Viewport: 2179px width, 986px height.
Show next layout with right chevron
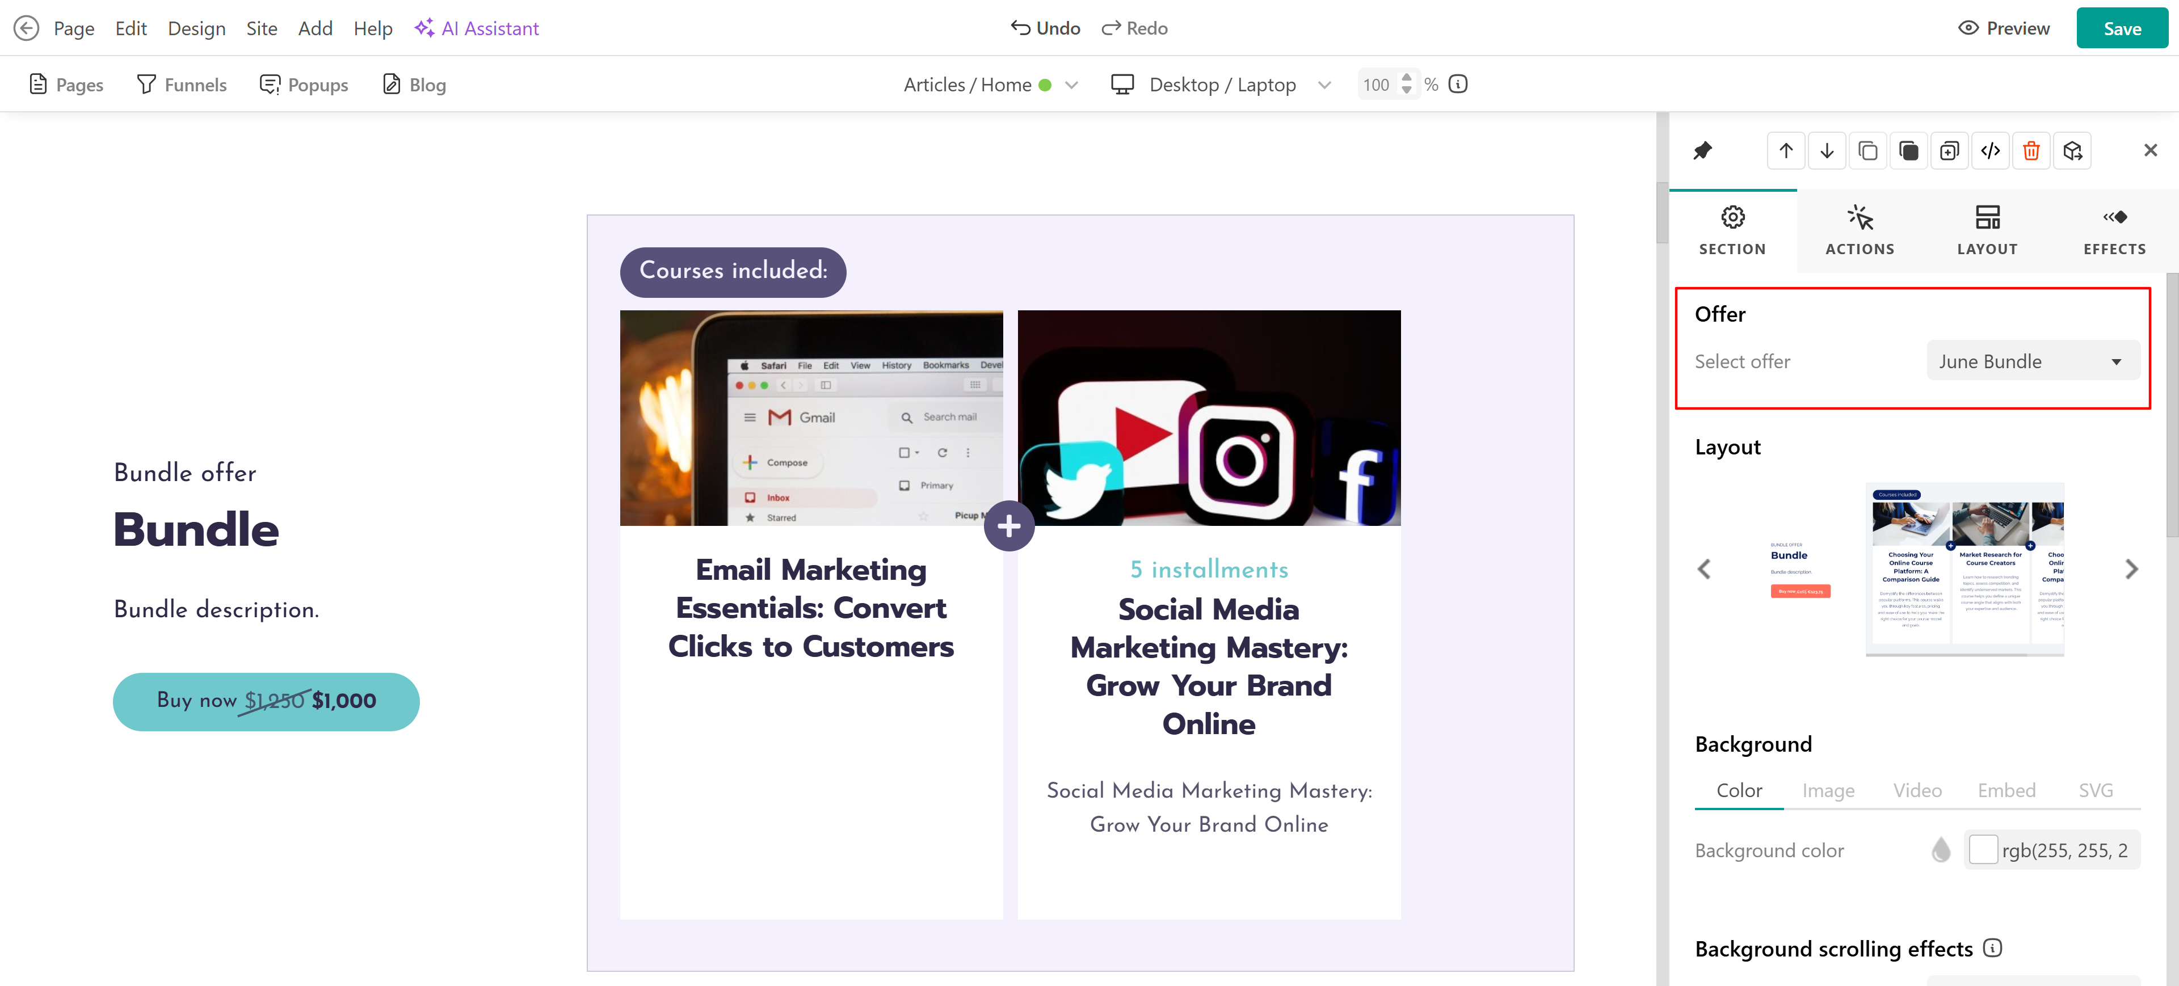(2131, 569)
